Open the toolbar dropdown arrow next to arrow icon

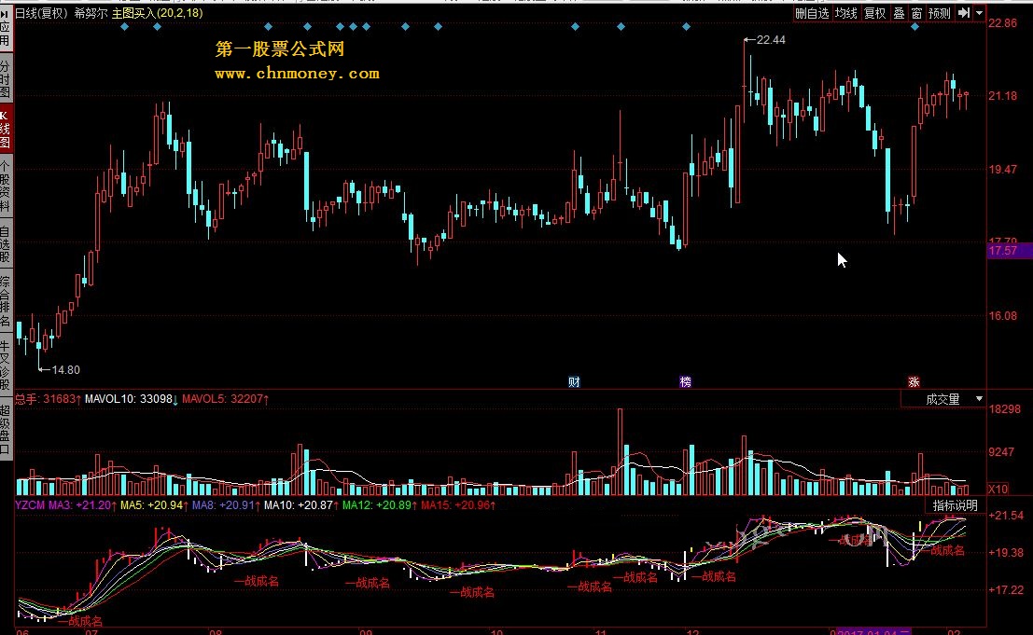tap(980, 13)
